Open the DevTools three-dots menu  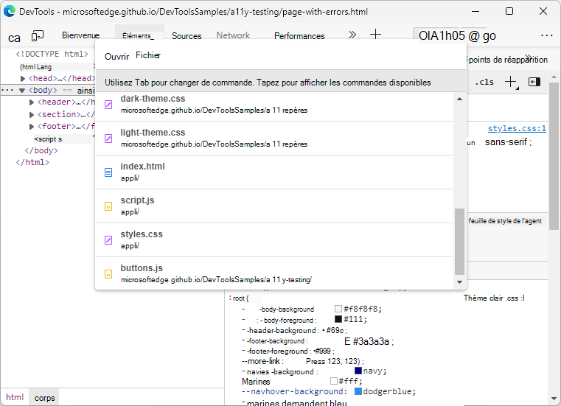pyautogui.click(x=547, y=35)
